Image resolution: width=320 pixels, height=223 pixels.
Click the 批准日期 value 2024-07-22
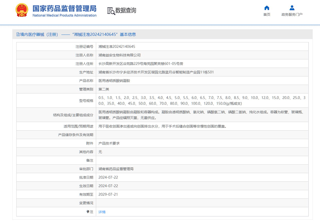tap(108, 177)
